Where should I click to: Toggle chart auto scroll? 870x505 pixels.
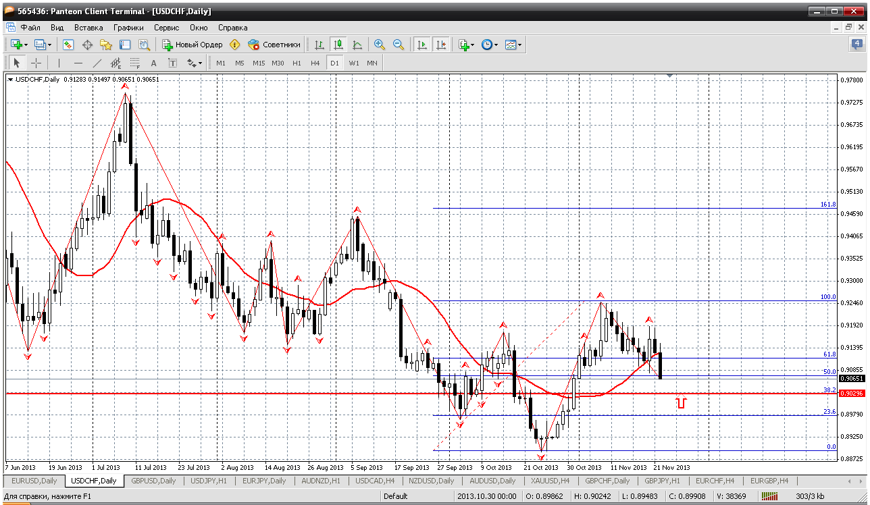[422, 45]
